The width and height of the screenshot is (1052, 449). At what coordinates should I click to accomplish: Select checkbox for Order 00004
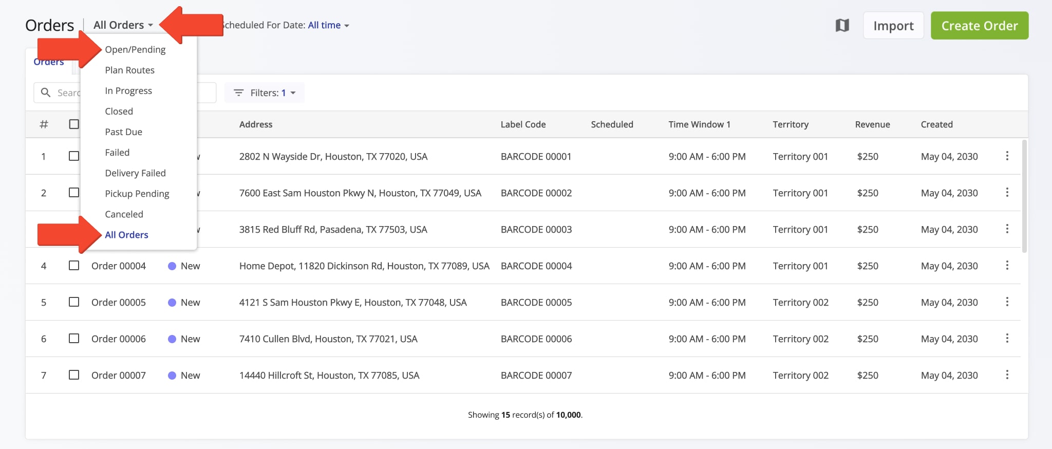pos(74,265)
